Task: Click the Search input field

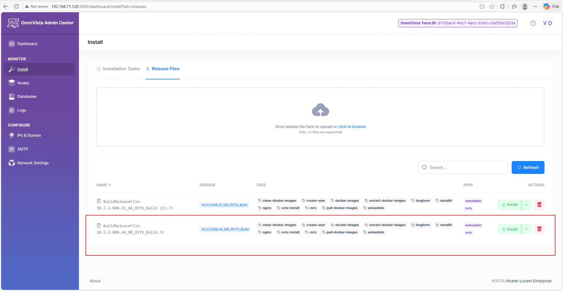Action: (463, 167)
